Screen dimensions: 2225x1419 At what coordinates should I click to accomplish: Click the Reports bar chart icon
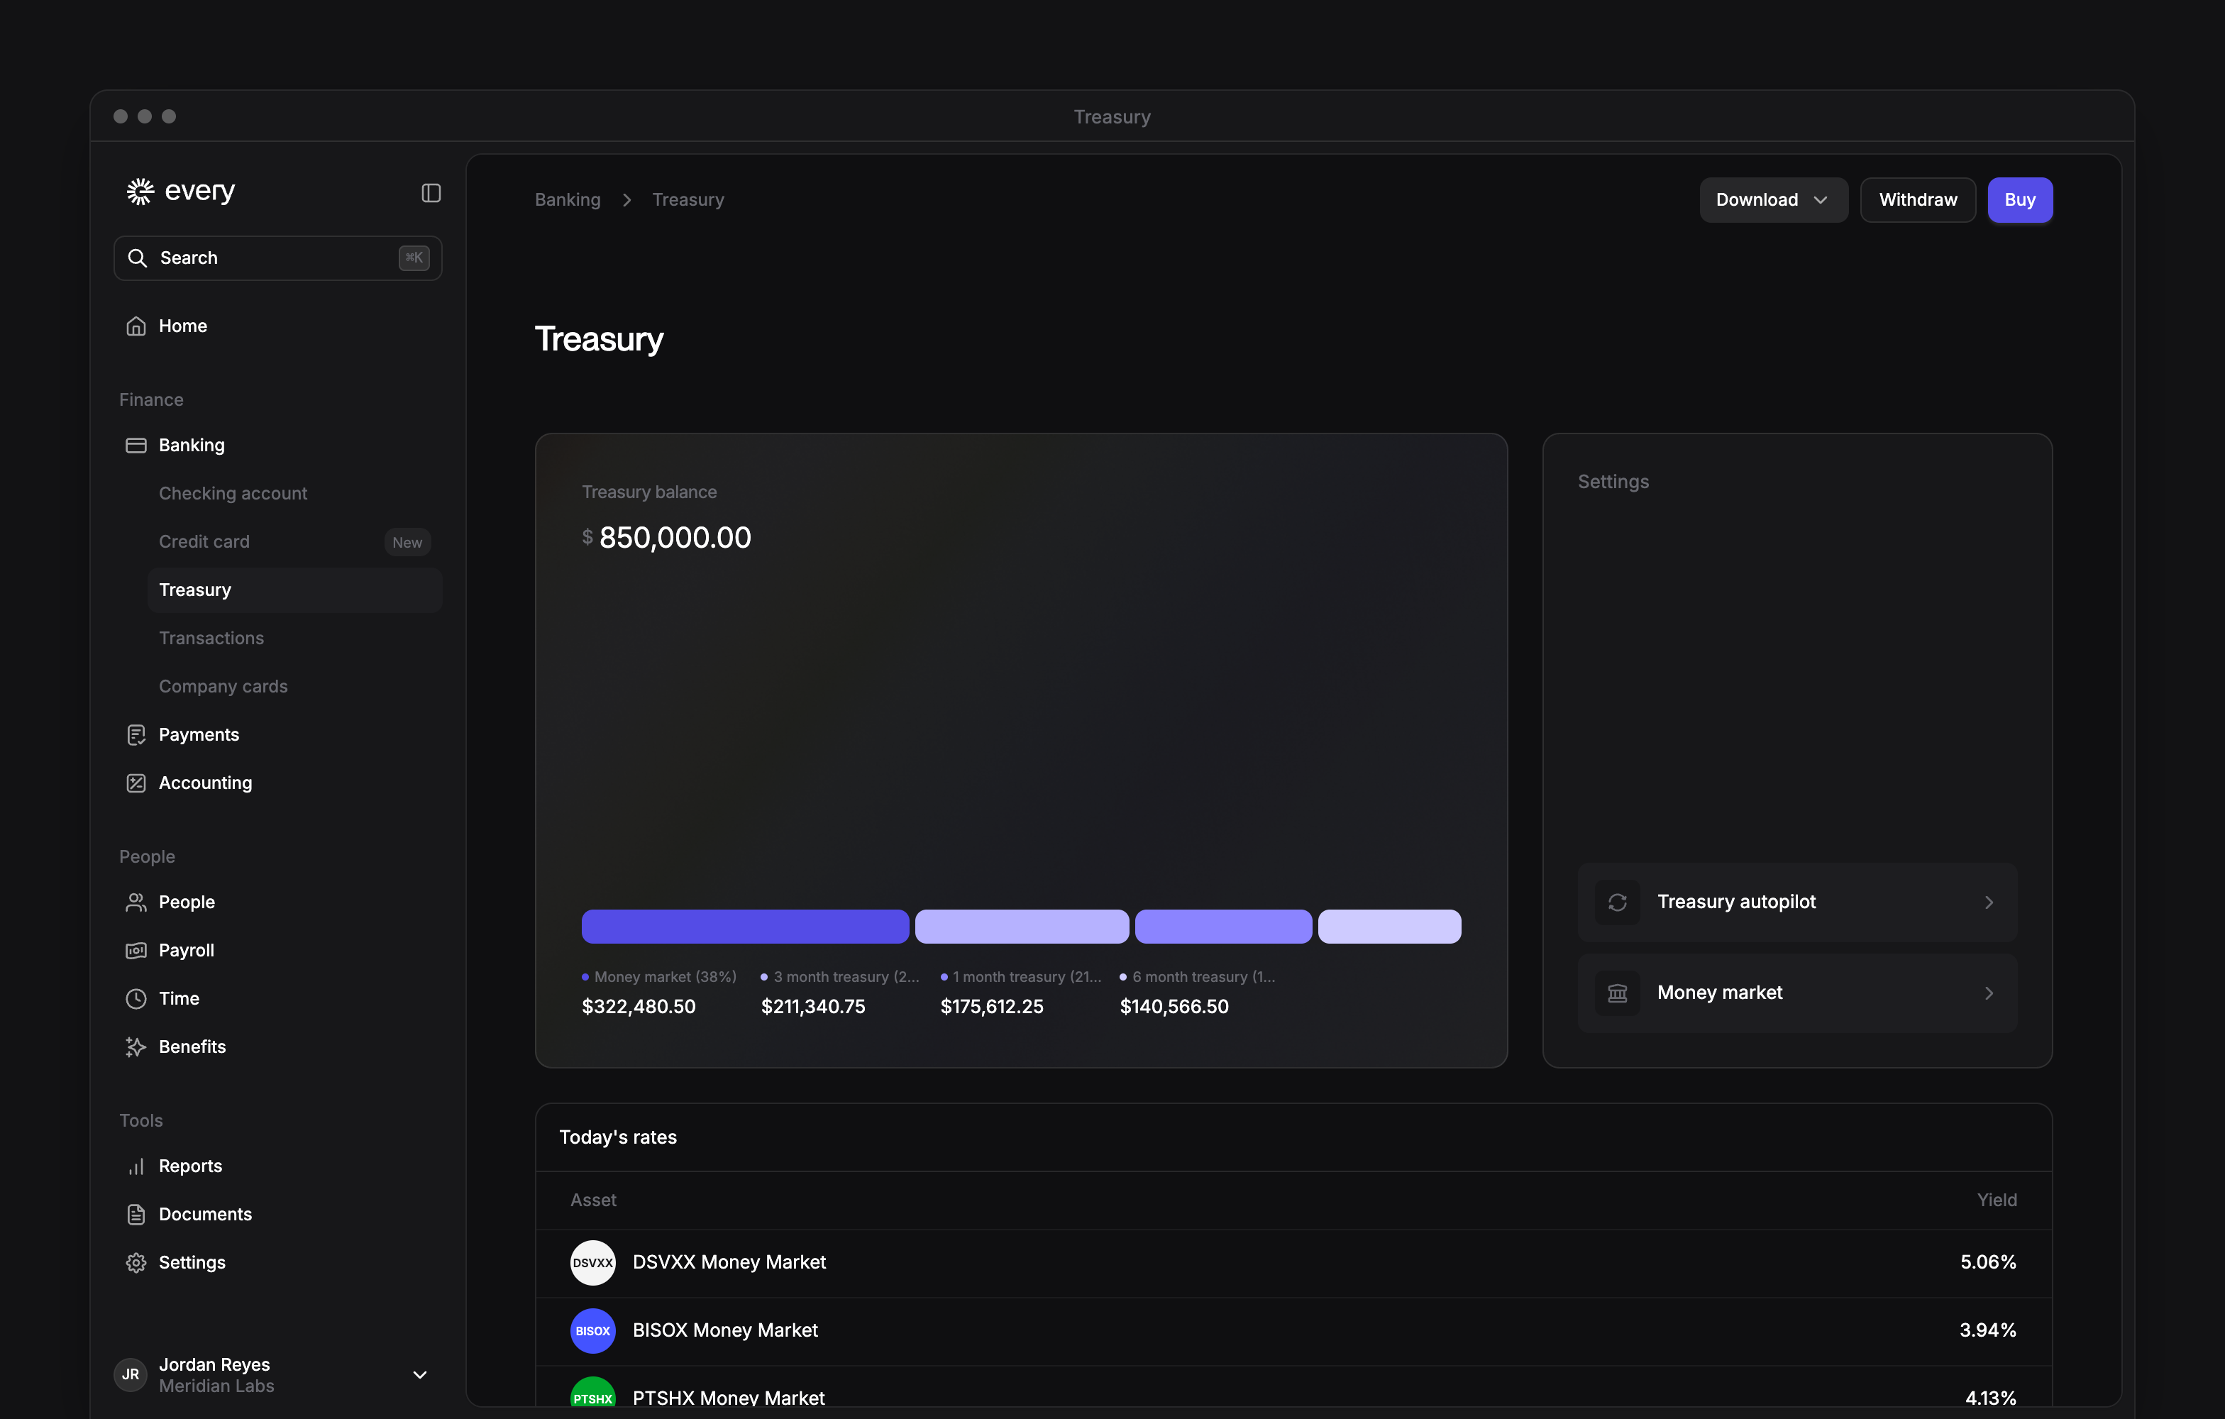point(136,1166)
